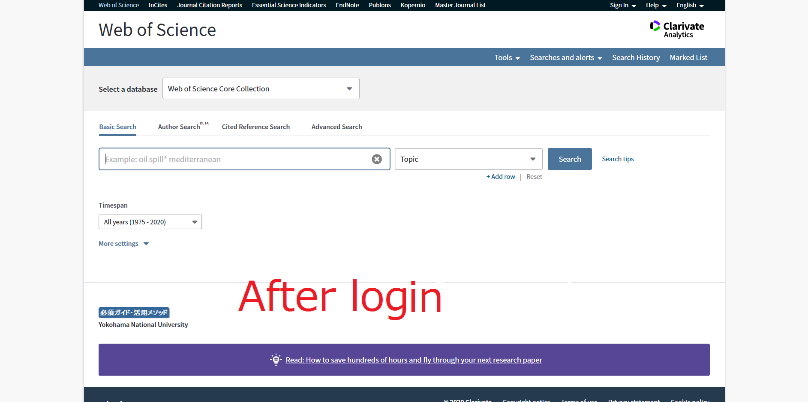Viewport: 808px width, 402px height.
Task: Open EndNote from the top bar
Action: click(347, 5)
